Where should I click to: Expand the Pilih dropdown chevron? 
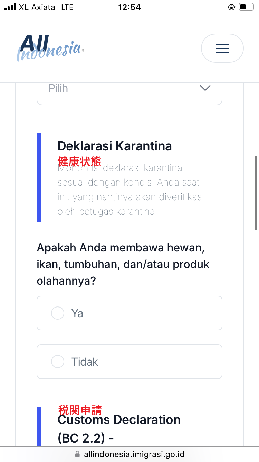point(205,88)
